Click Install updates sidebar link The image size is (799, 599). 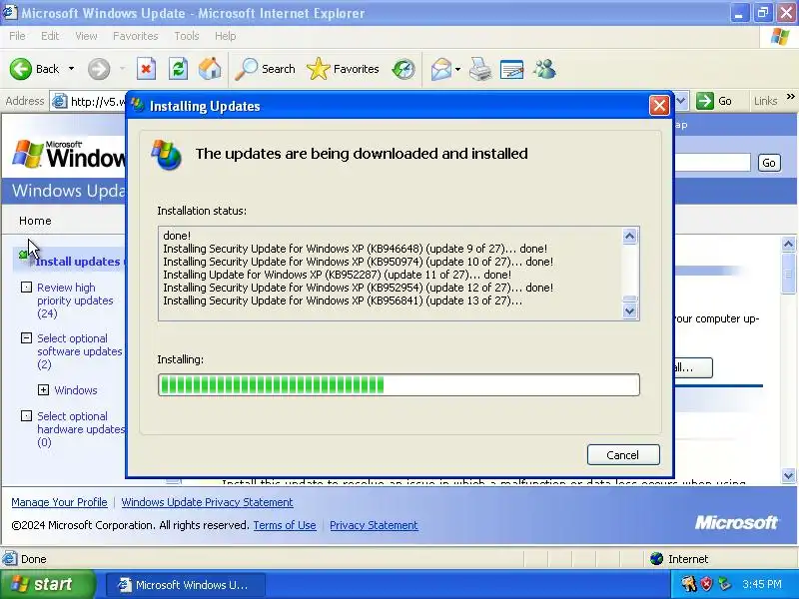pyautogui.click(x=78, y=262)
